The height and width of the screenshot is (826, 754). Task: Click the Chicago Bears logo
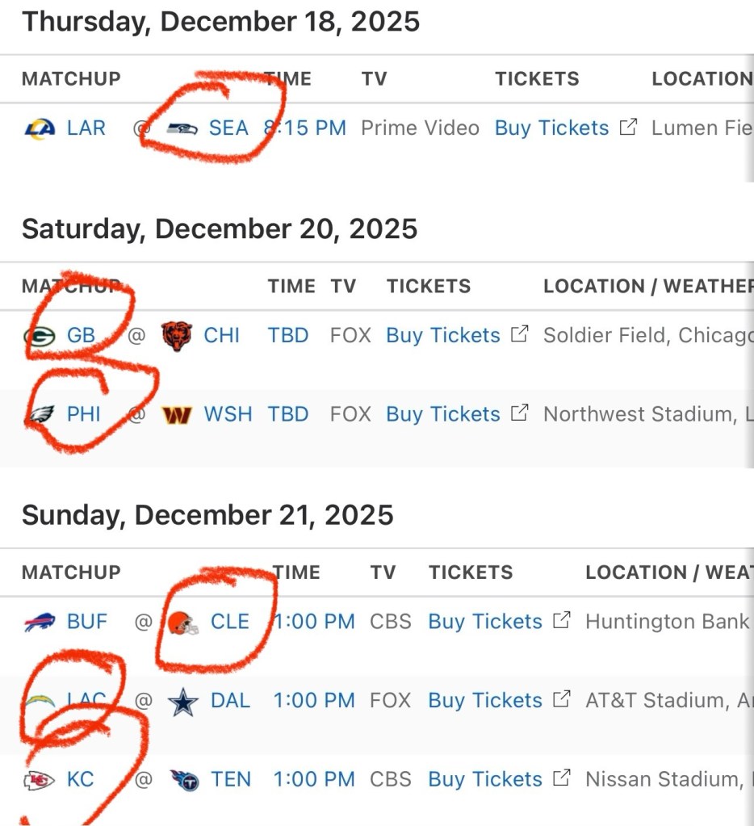click(x=177, y=335)
